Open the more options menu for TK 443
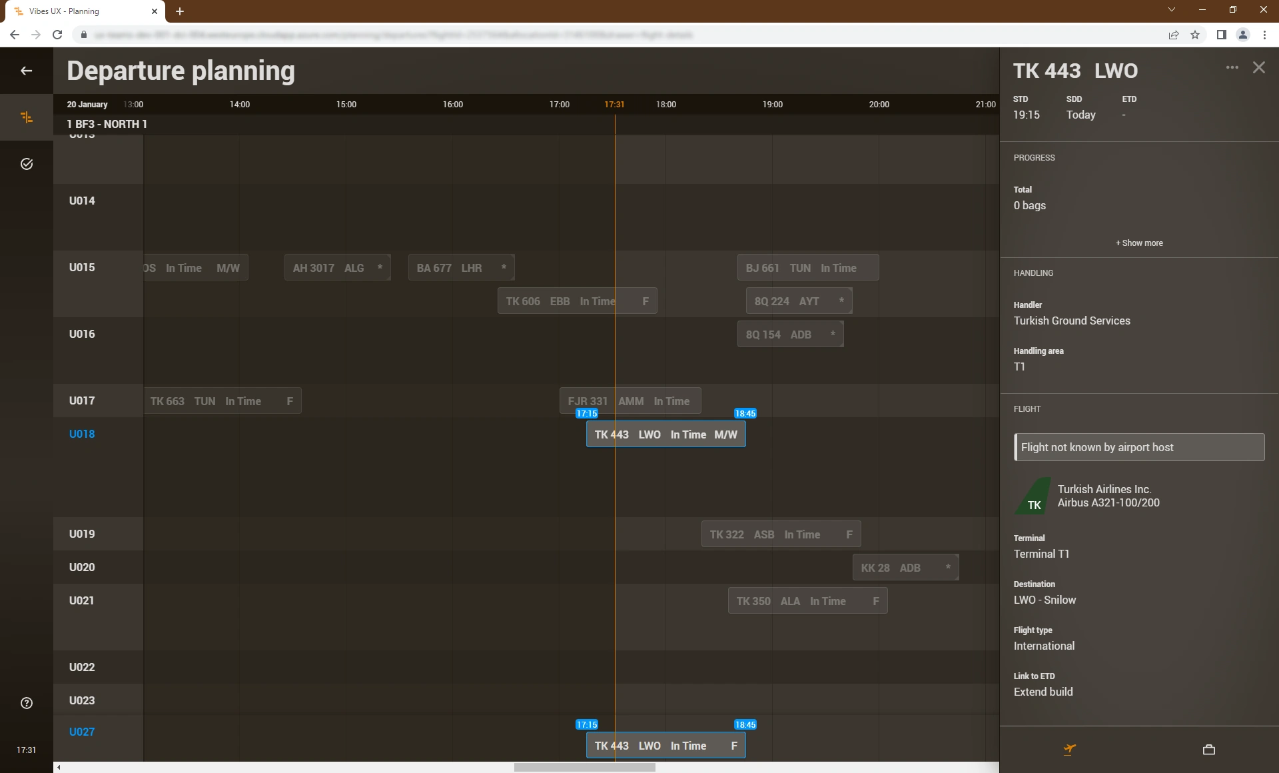This screenshot has height=773, width=1279. click(x=1232, y=67)
